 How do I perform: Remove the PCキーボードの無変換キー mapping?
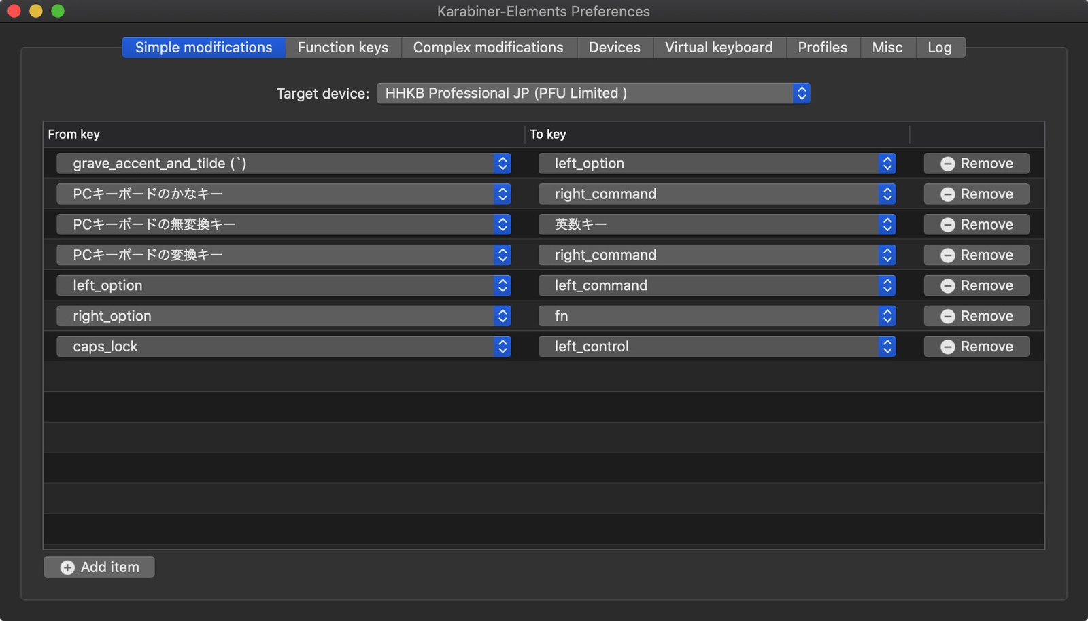coord(976,224)
